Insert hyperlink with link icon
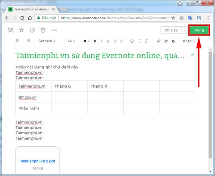The height and width of the screenshot is (176, 215). [159, 41]
